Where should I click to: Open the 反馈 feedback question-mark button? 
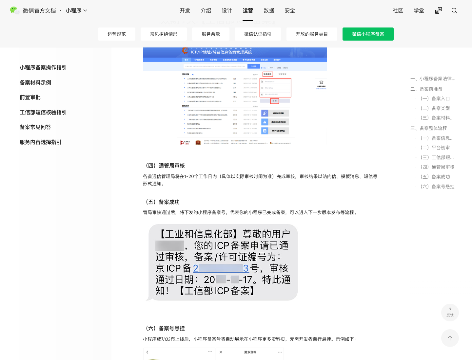coord(450,313)
